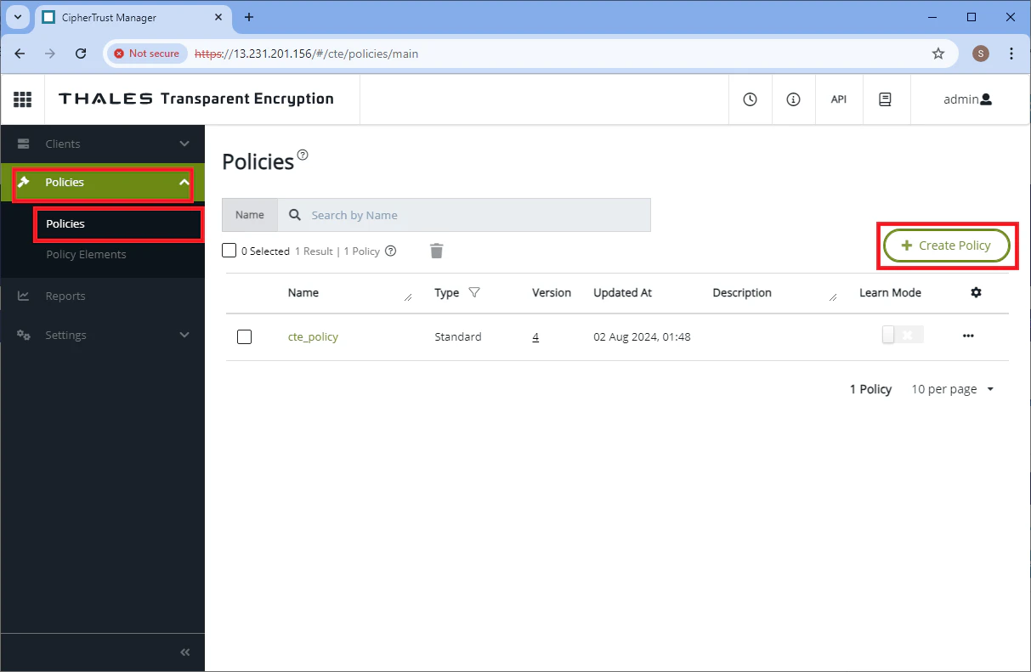Click the Version column header

coord(552,292)
